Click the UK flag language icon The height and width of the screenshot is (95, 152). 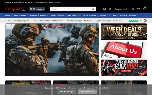[x=110, y=9]
